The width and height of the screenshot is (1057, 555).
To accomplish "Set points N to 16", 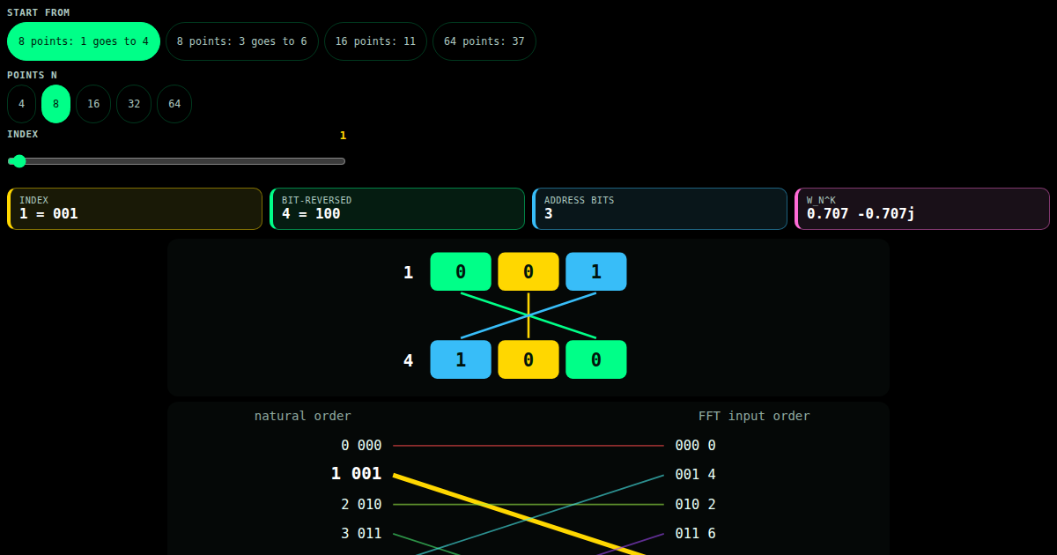I will tap(93, 104).
